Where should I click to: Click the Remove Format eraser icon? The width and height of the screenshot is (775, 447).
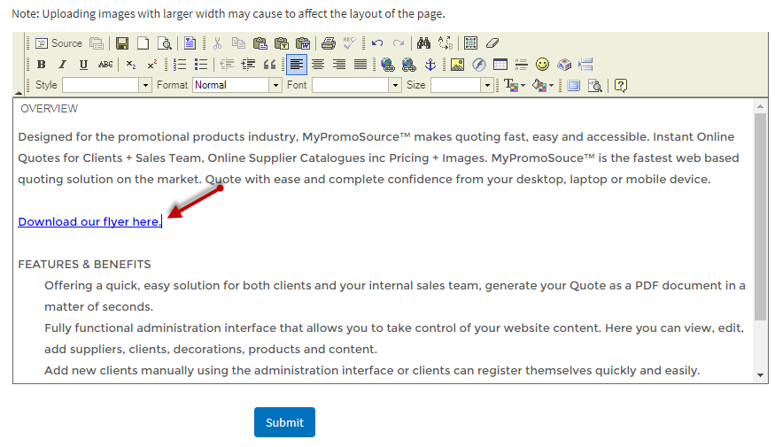click(492, 43)
